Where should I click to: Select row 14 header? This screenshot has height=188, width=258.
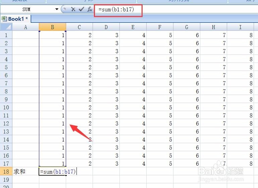[6, 139]
